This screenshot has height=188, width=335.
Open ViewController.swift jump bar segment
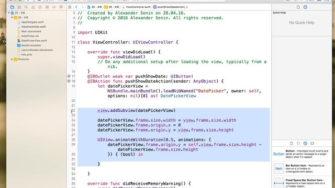click(x=136, y=7)
